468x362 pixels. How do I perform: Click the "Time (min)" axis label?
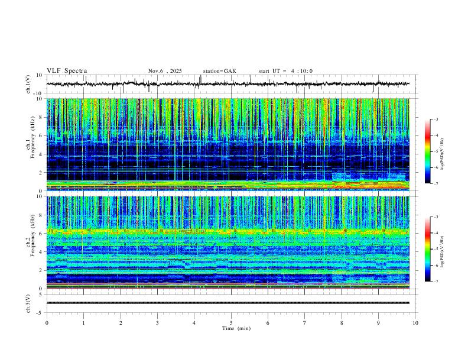(x=236, y=328)
